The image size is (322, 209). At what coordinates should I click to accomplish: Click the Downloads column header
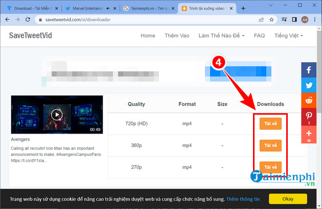(270, 104)
